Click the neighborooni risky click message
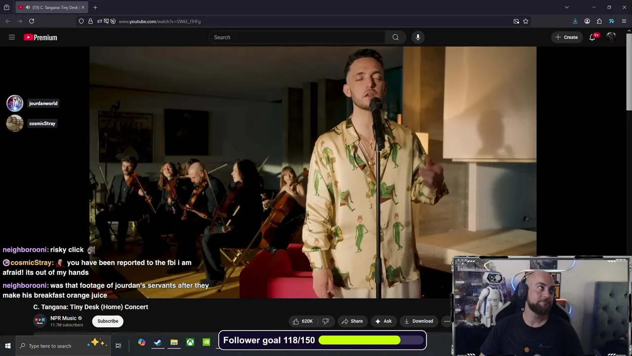This screenshot has width=632, height=356. click(49, 250)
